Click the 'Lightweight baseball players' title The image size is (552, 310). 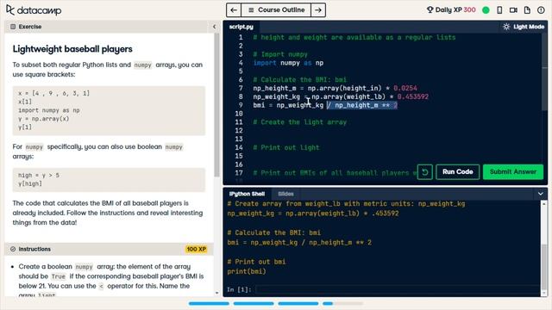[72, 49]
